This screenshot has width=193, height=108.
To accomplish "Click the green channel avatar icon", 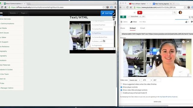I will [123, 17].
